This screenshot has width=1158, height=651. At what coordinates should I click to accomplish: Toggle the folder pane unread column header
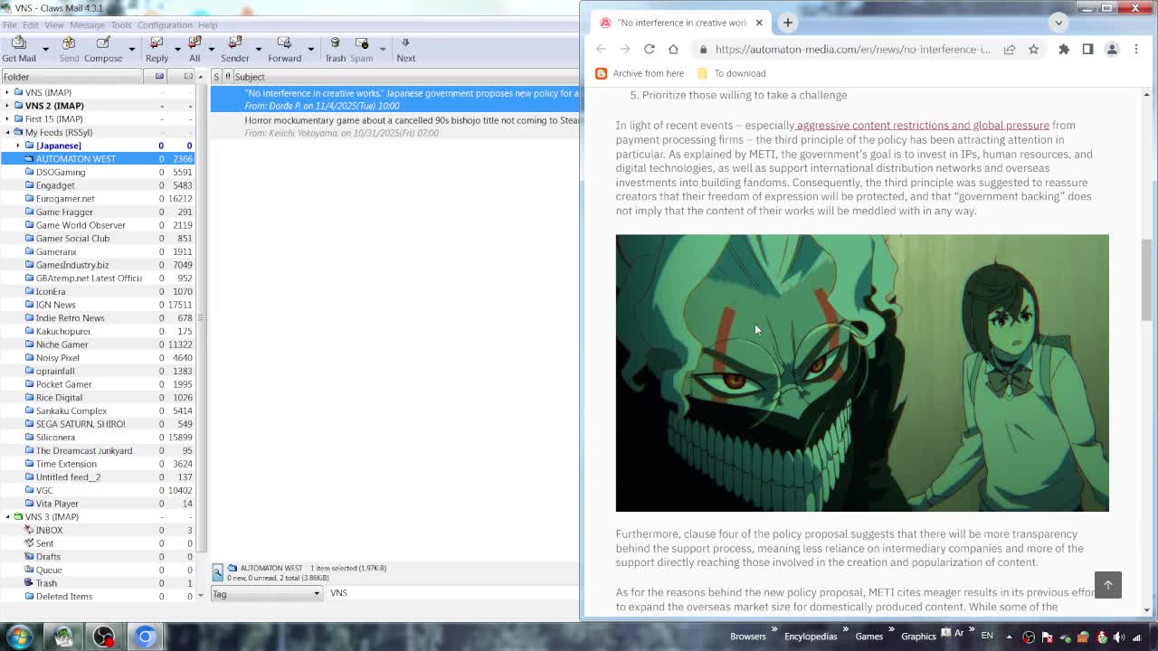[x=160, y=77]
